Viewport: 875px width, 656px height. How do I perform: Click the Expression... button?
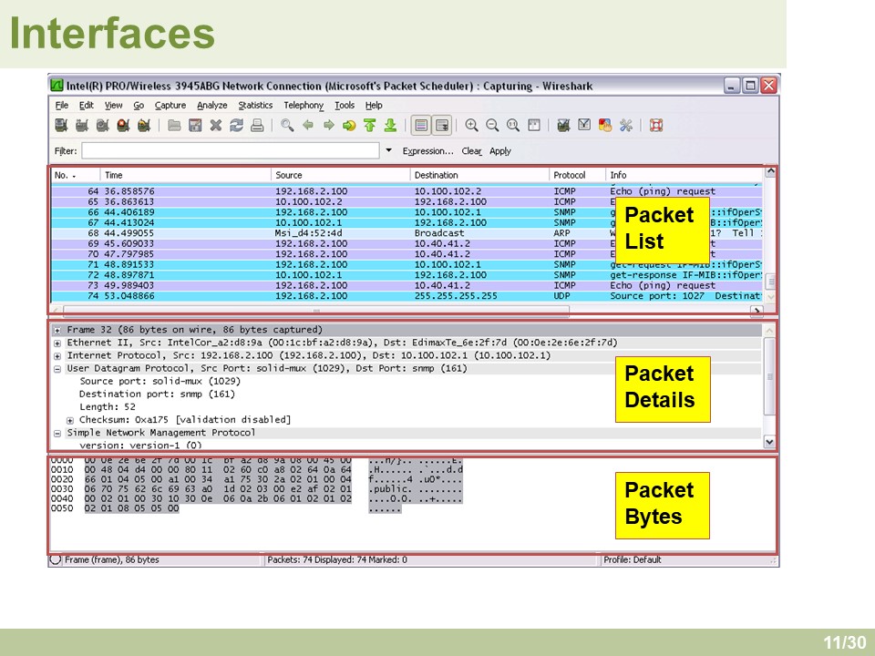[x=427, y=151]
